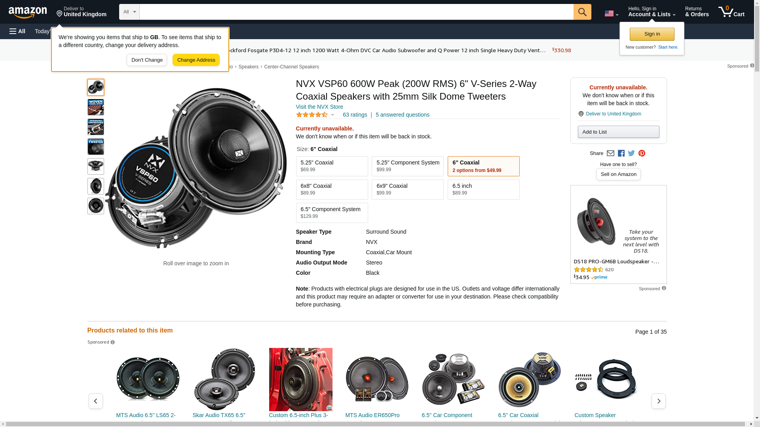The width and height of the screenshot is (760, 427).
Task: Open the search category All dropdown
Action: pos(129,12)
